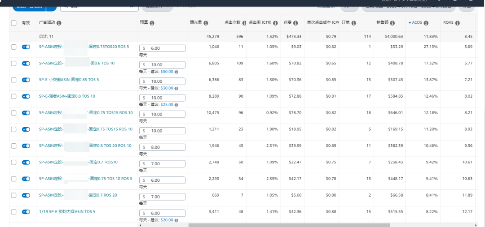Viewport: 485px width, 227px height.
Task: Click info icon beside 曝光量 header
Action: (x=206, y=23)
